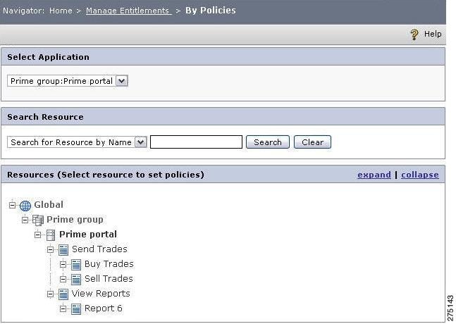456x324 pixels.
Task: Select the Prime group tree label
Action: 75,219
